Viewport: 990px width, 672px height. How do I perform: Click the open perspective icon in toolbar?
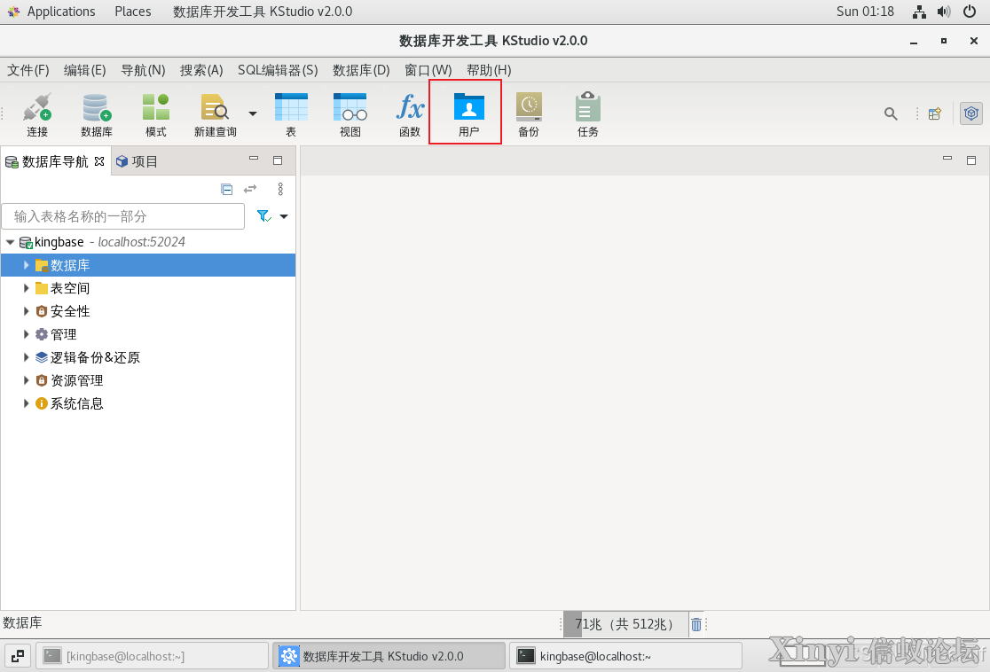934,113
